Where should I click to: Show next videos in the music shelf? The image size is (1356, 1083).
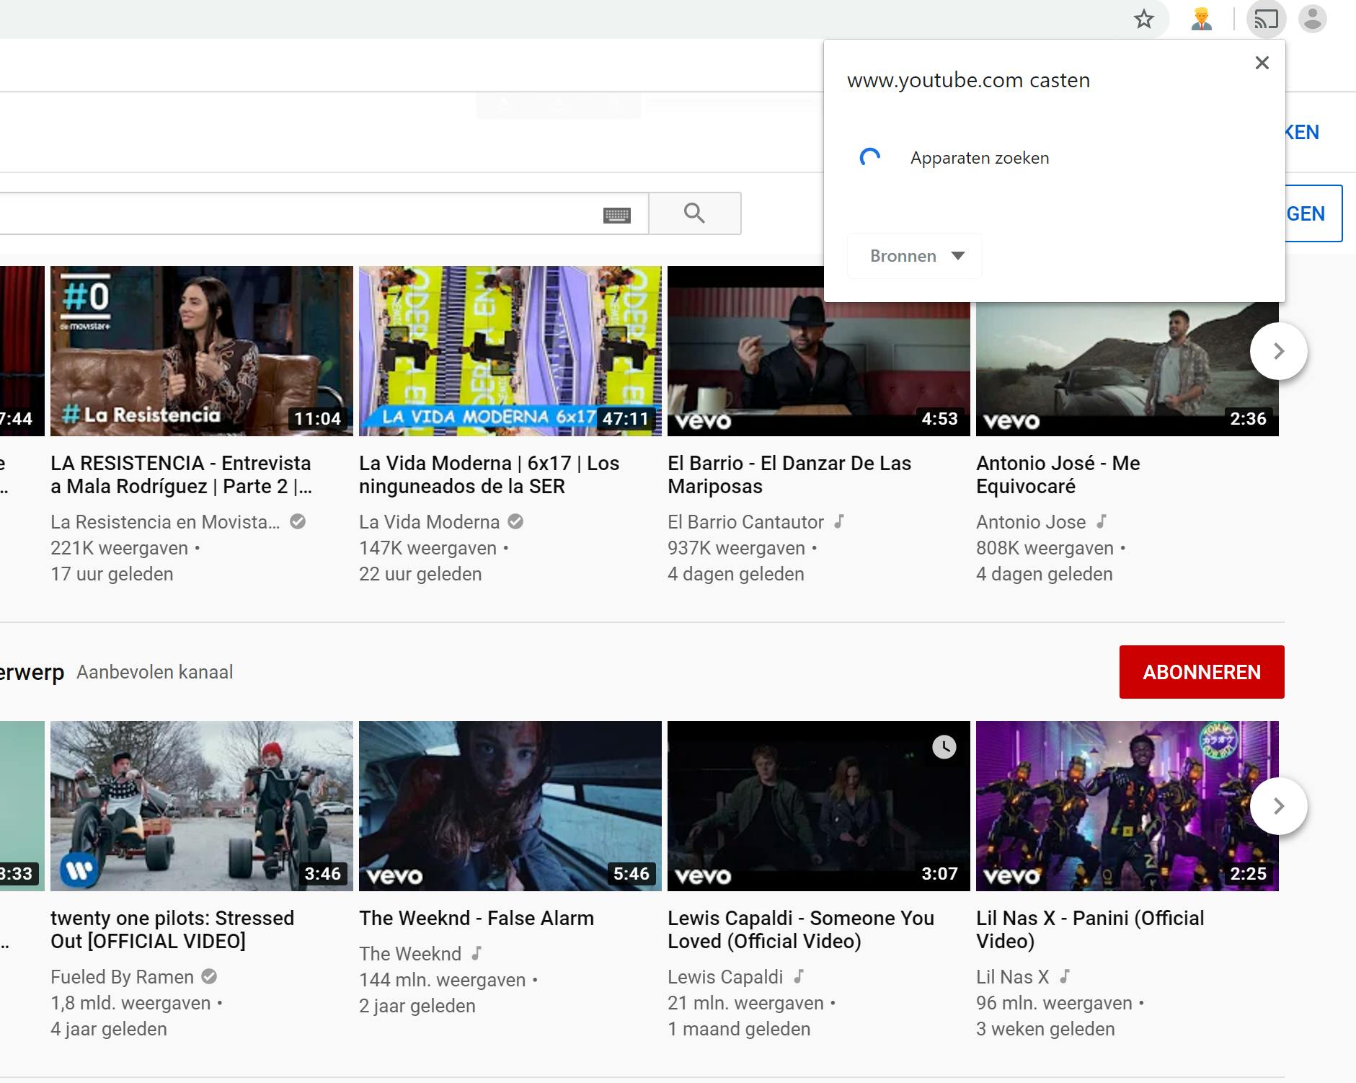[x=1279, y=806]
